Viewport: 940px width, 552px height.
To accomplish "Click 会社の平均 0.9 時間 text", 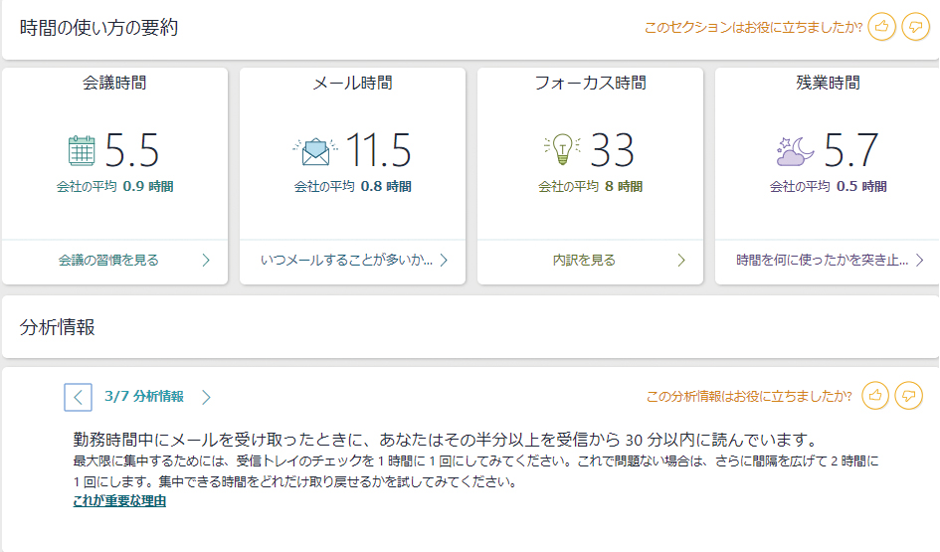I will [x=115, y=186].
